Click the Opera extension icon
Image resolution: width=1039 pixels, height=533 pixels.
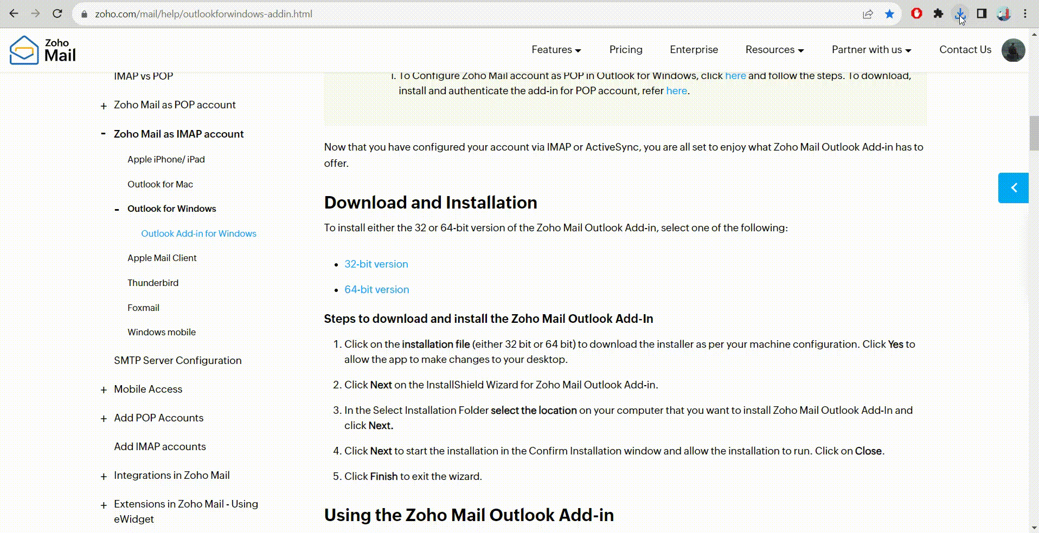click(916, 14)
